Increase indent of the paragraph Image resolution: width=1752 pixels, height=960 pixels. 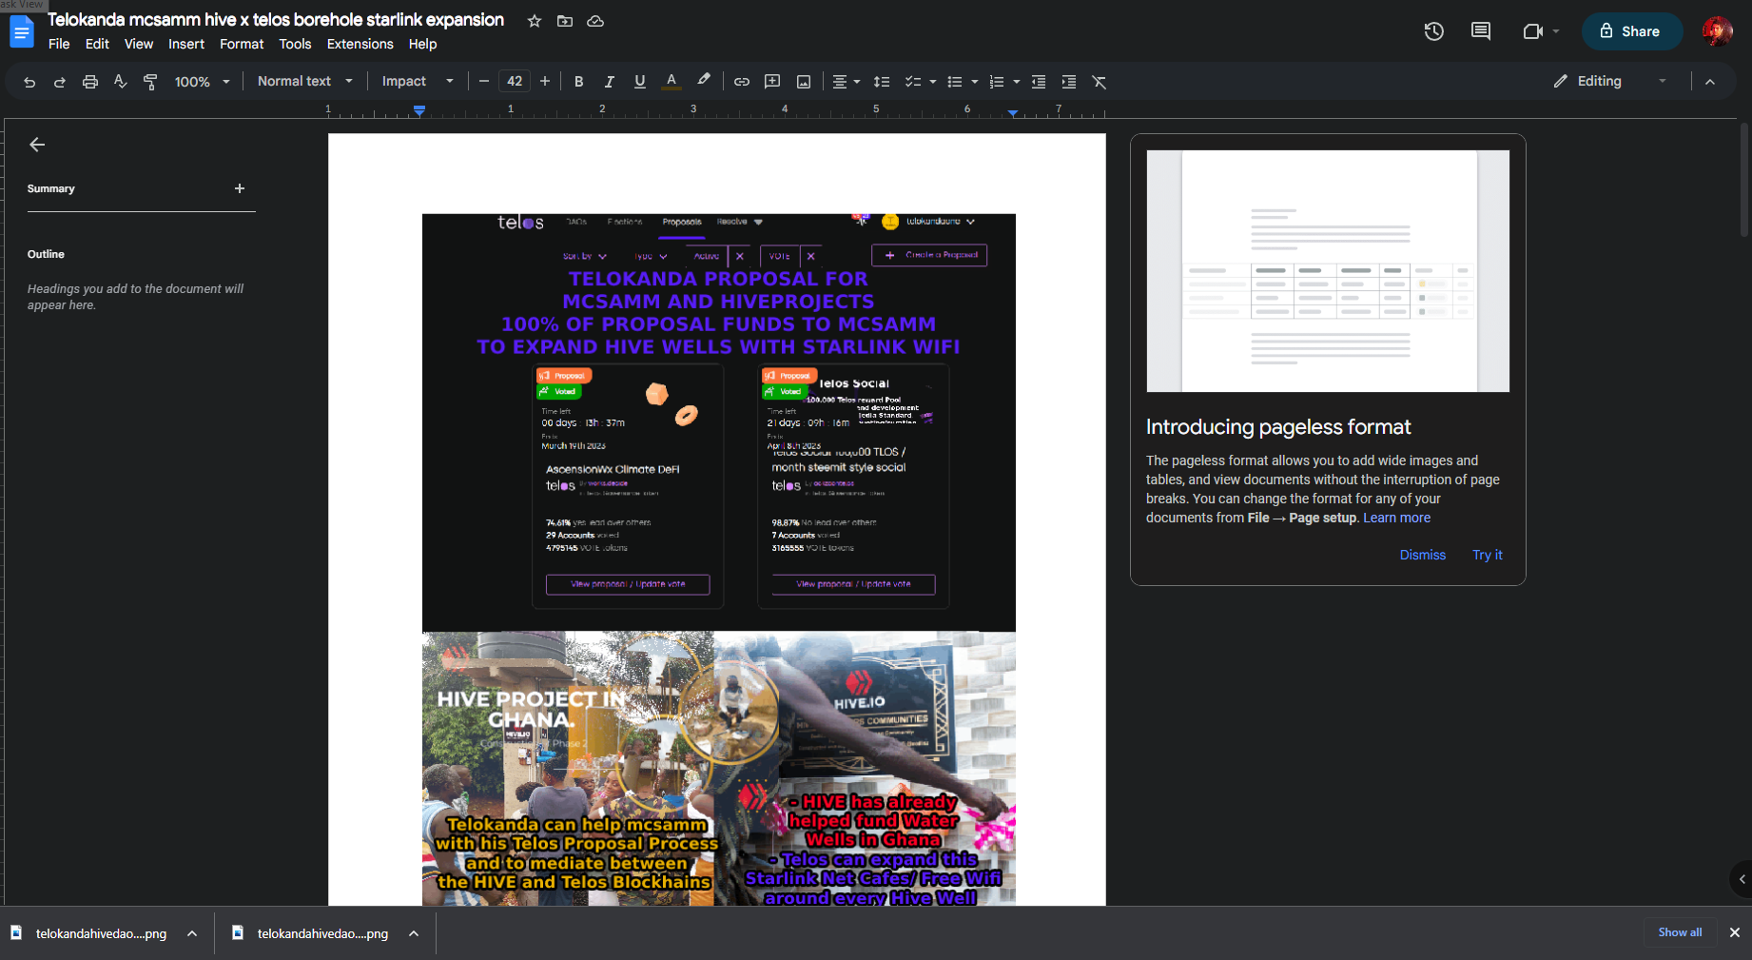(1069, 82)
